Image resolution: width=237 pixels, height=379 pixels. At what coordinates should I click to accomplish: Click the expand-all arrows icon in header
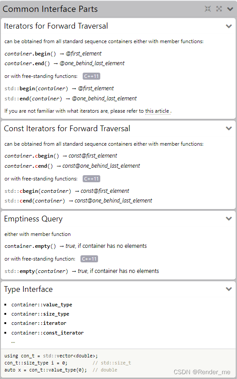pos(219,9)
